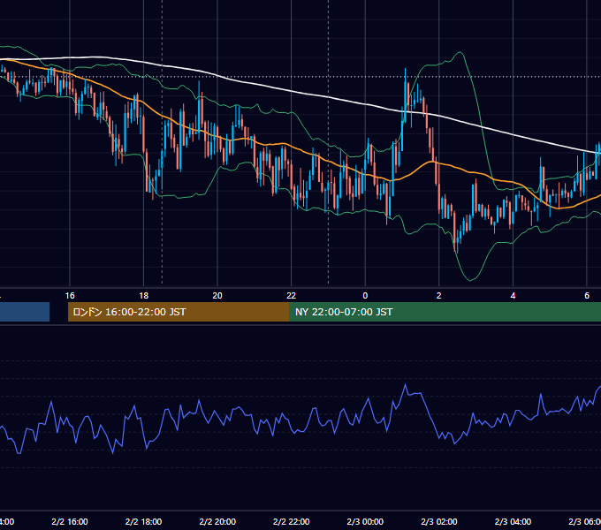Click the upper axis label 0
This screenshot has width=601, height=530.
365,296
